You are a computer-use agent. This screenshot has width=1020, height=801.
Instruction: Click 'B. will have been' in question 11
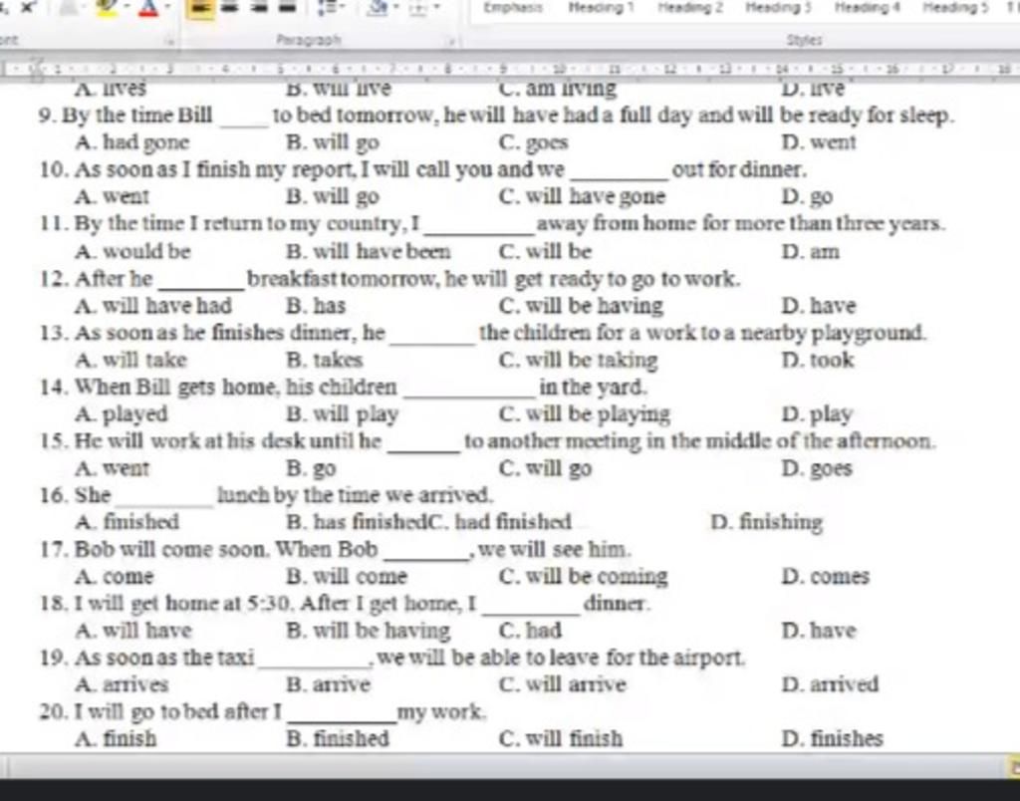click(x=369, y=251)
